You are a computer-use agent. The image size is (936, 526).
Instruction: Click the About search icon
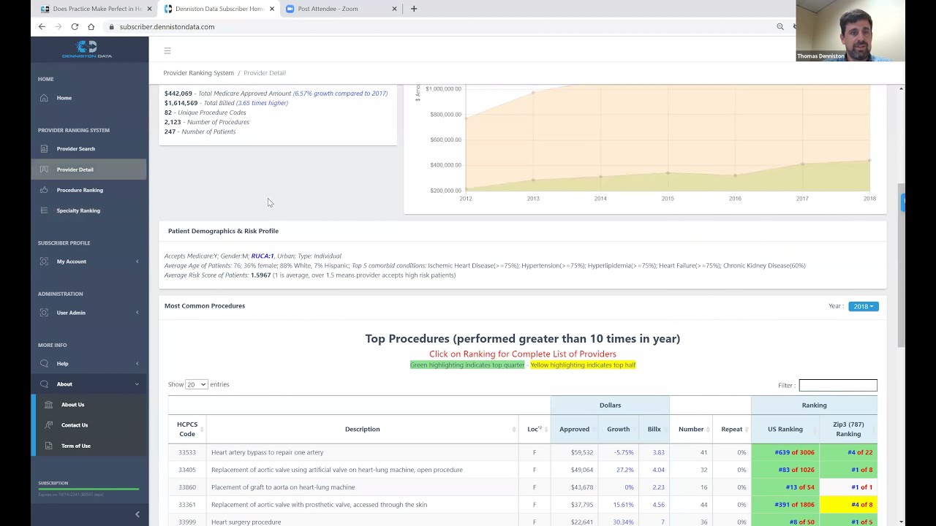tap(44, 384)
